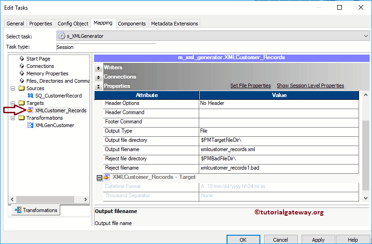372x244 pixels.
Task: Expand the Writers section
Action: [x=98, y=68]
